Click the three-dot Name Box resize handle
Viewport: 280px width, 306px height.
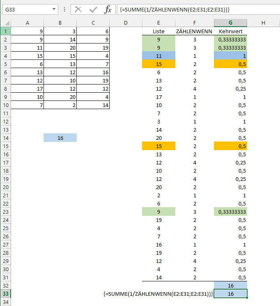(64, 9)
